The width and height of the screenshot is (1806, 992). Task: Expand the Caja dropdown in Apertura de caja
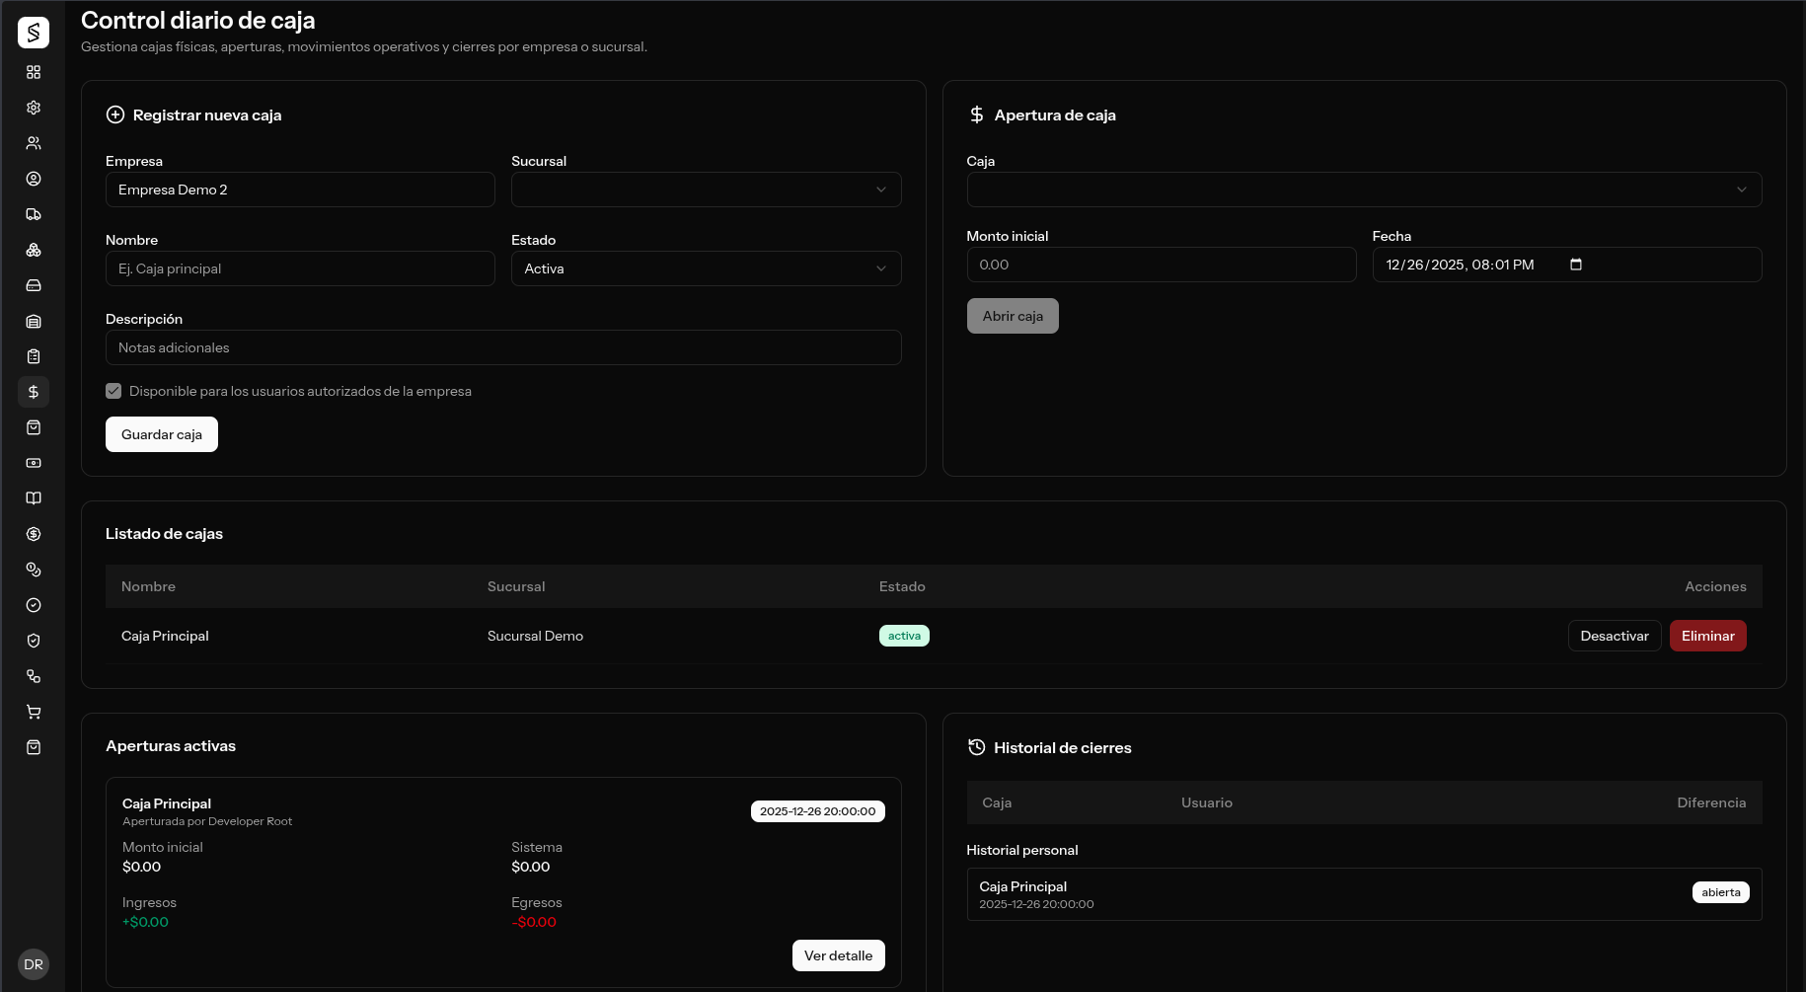click(x=1364, y=190)
